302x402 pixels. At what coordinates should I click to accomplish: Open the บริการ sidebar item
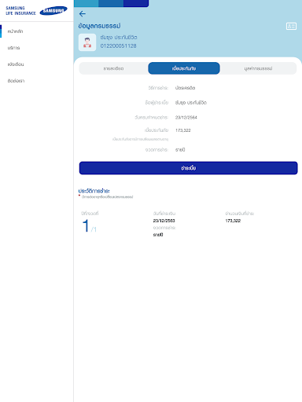(x=13, y=48)
